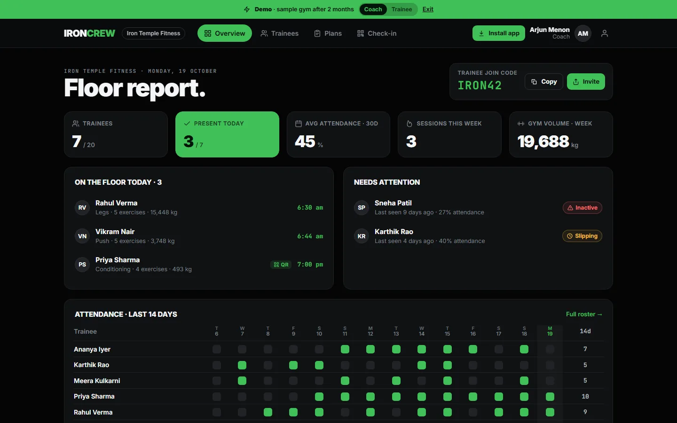
Task: Click Ananya Iyer's name in the attendance table
Action: pos(92,349)
